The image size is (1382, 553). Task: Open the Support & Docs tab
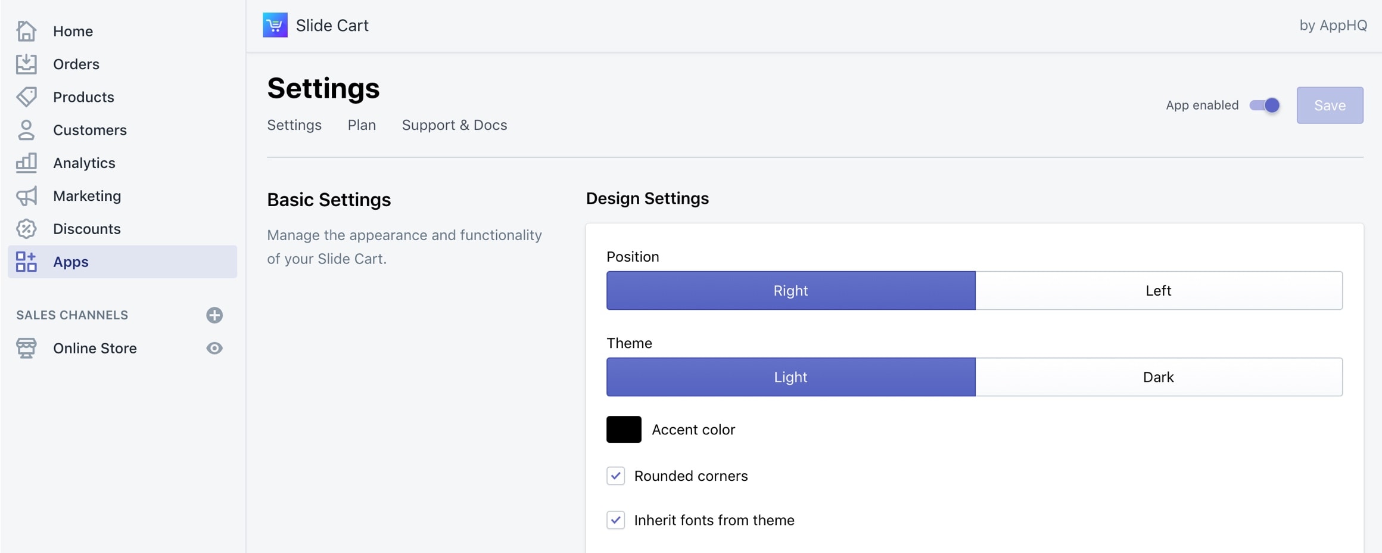[x=454, y=125]
